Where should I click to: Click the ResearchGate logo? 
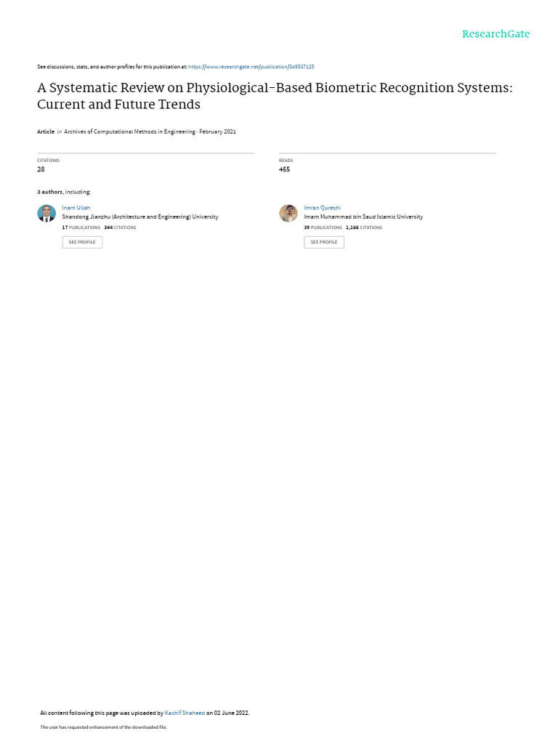[496, 34]
